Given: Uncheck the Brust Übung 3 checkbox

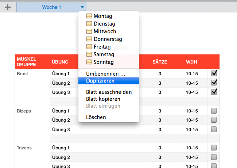Looking at the screenshot, I should click(214, 92).
